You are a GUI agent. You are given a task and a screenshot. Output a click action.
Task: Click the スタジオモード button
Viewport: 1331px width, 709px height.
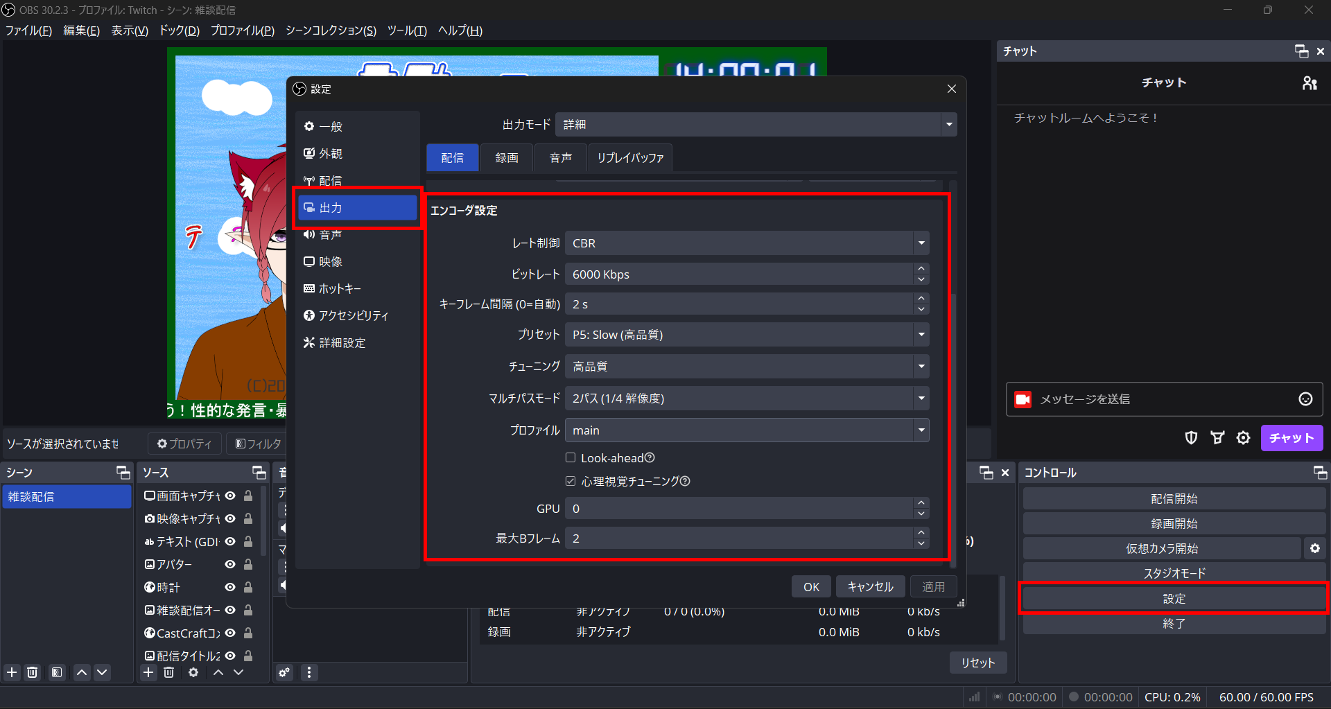1174,573
